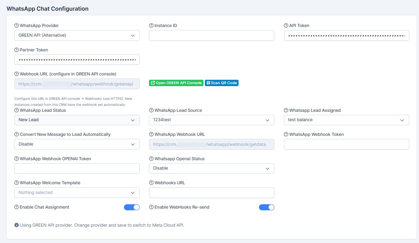Click help icon beside WhatsApp Lead Status
Image resolution: width=419 pixels, height=243 pixels.
[17, 110]
